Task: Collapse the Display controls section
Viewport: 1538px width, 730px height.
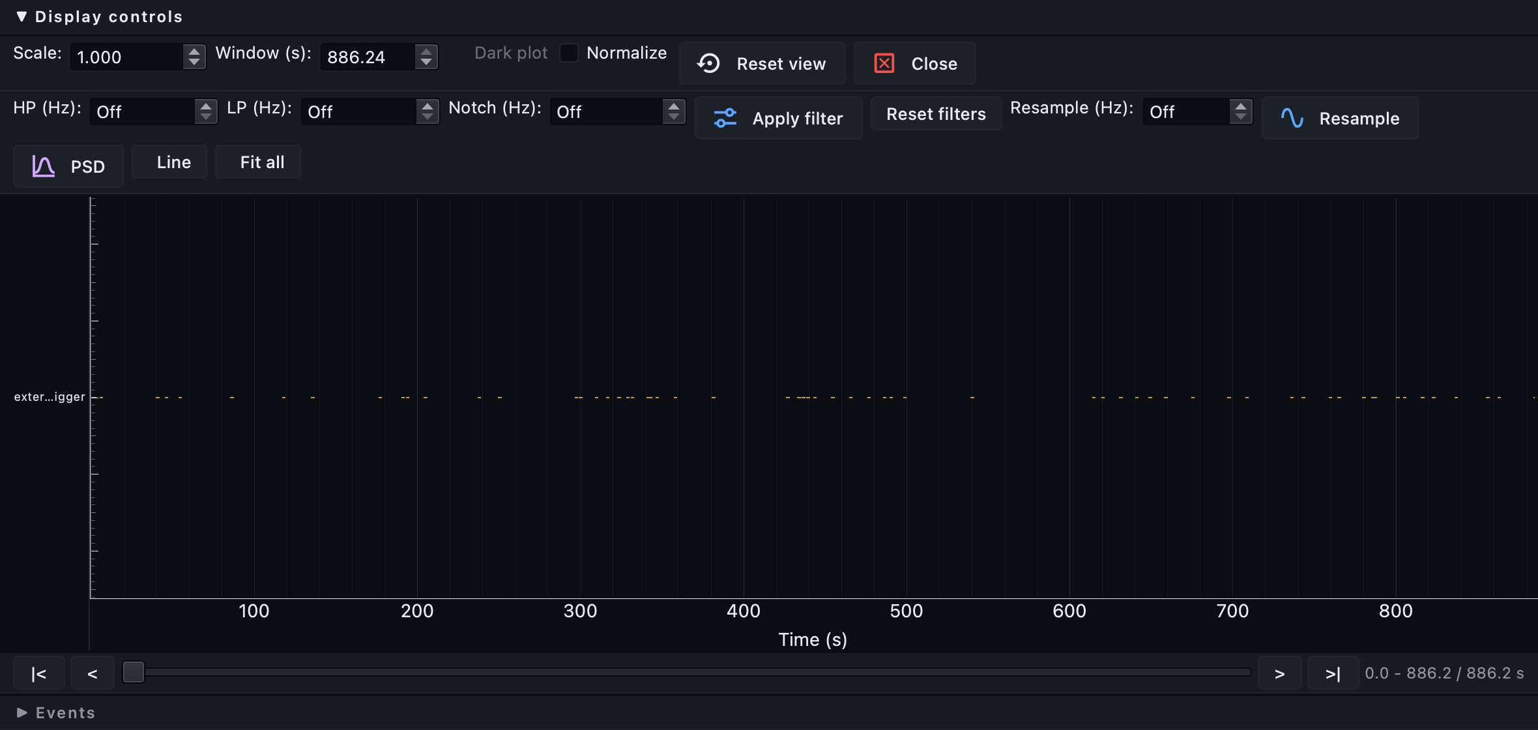Action: (22, 16)
